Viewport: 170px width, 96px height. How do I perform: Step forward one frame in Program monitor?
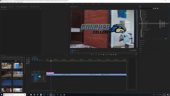tap(106, 54)
